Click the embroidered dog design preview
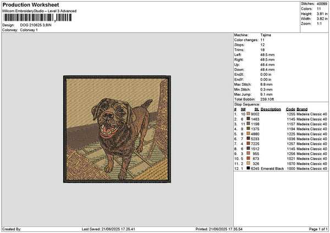The width and height of the screenshot is (330, 233). pyautogui.click(x=117, y=129)
